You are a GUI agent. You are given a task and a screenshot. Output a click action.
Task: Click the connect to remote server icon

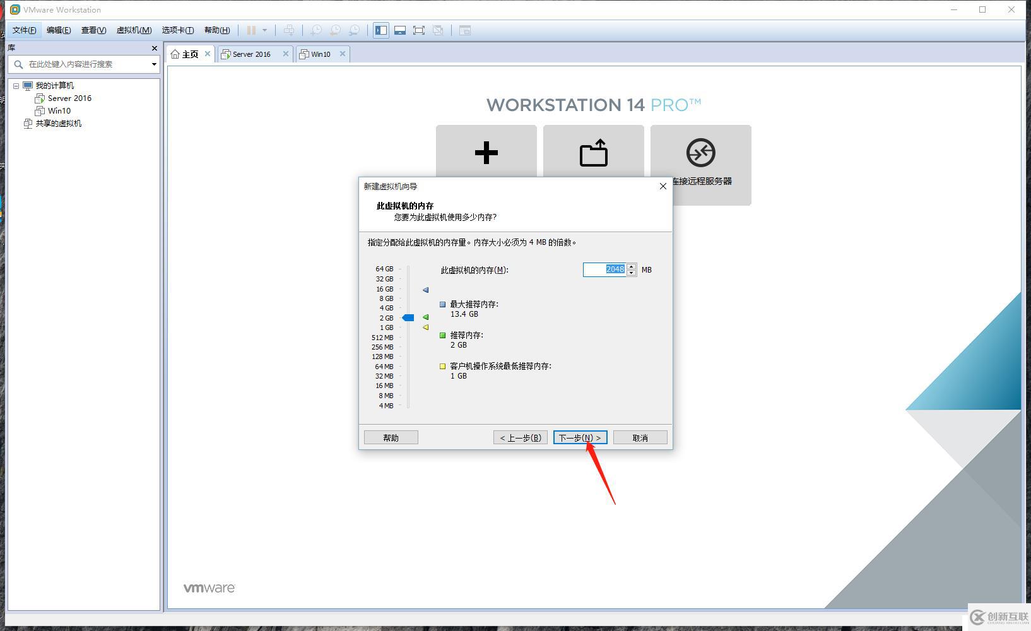click(700, 152)
